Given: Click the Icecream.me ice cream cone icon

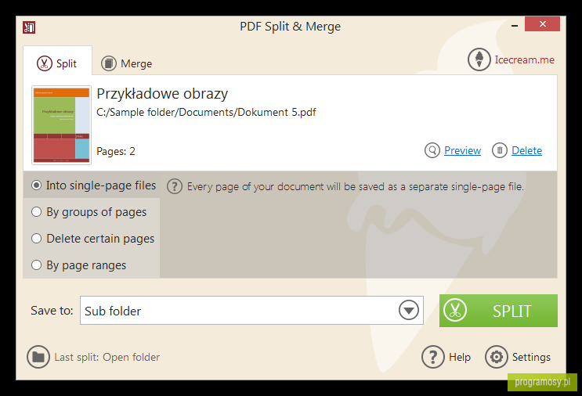Looking at the screenshot, I should 479,59.
